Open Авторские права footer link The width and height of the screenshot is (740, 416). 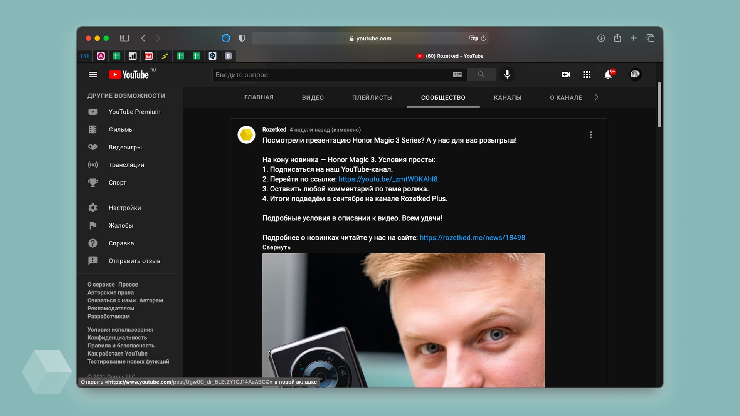tap(111, 292)
